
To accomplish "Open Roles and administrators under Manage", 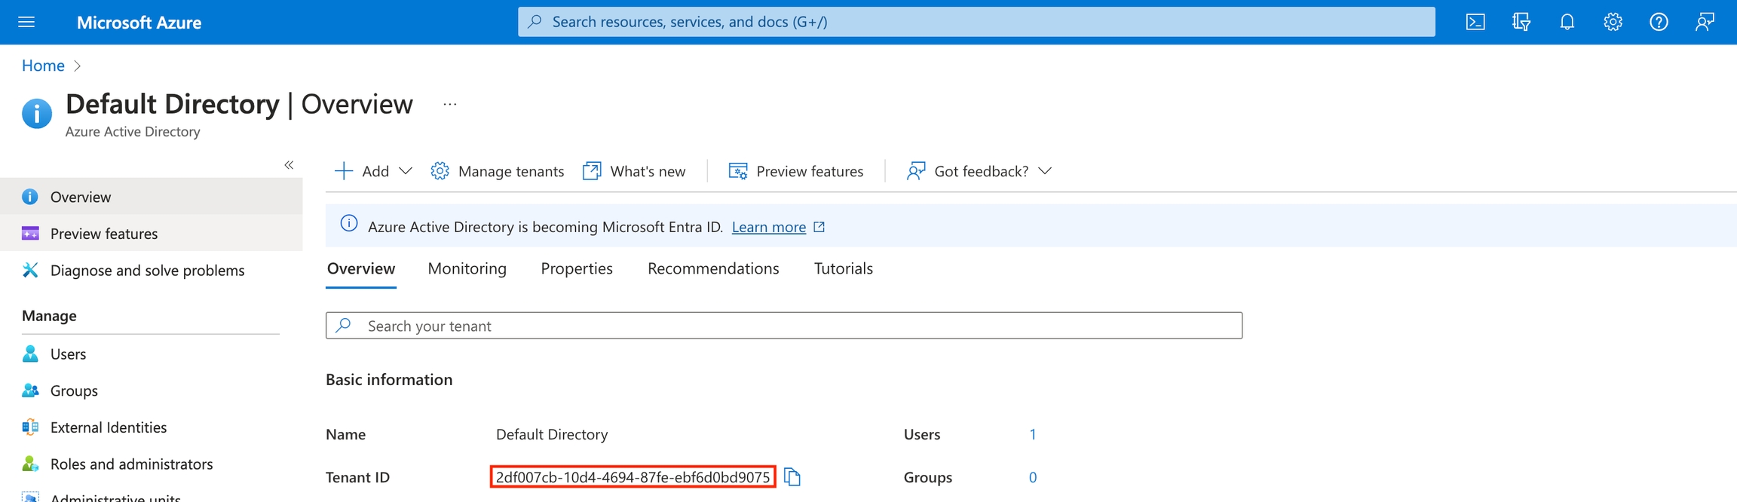I will (x=152, y=464).
